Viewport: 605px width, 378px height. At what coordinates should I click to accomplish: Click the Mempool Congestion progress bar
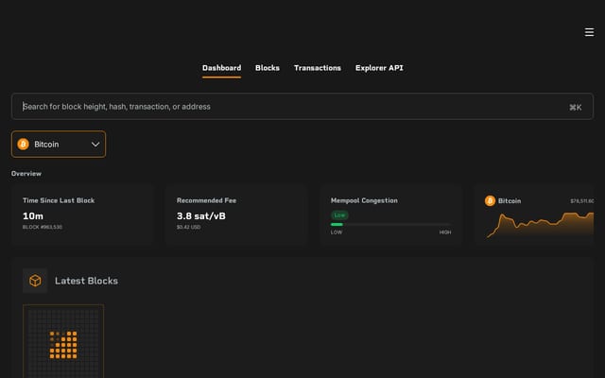[x=390, y=225]
